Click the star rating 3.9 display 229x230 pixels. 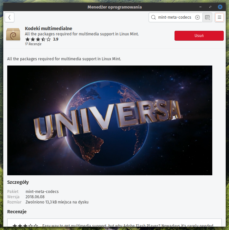tap(42, 39)
